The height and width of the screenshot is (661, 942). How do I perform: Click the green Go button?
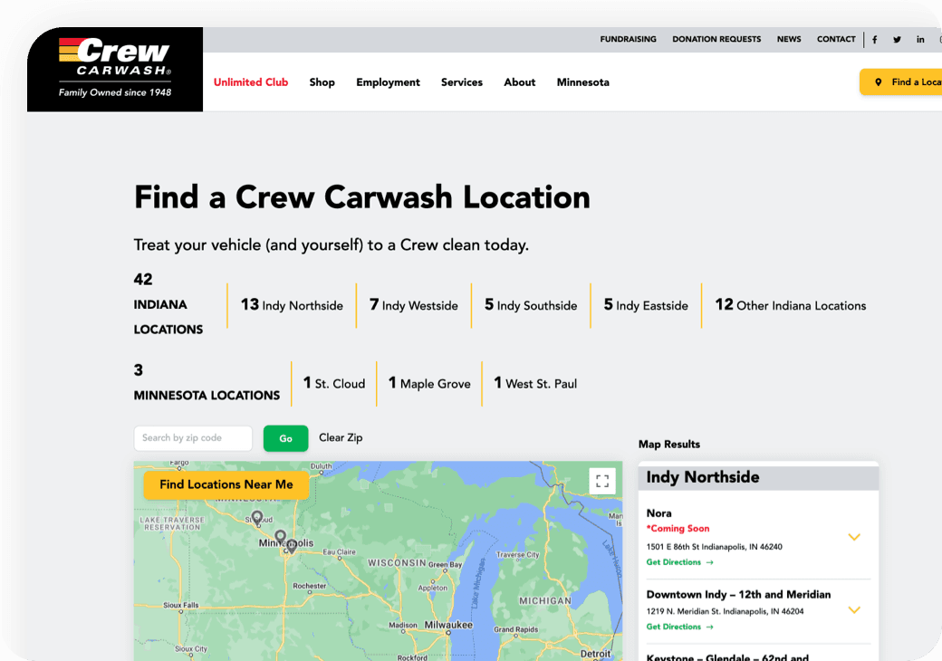286,438
